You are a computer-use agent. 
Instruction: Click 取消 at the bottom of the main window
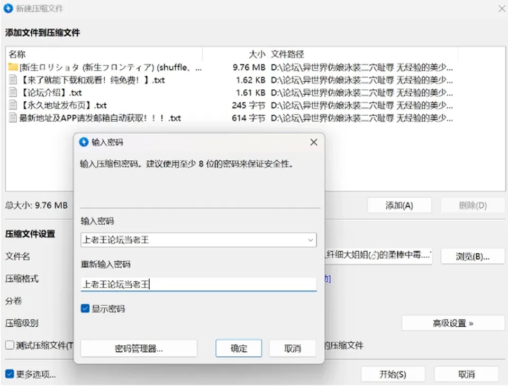tap(467, 374)
